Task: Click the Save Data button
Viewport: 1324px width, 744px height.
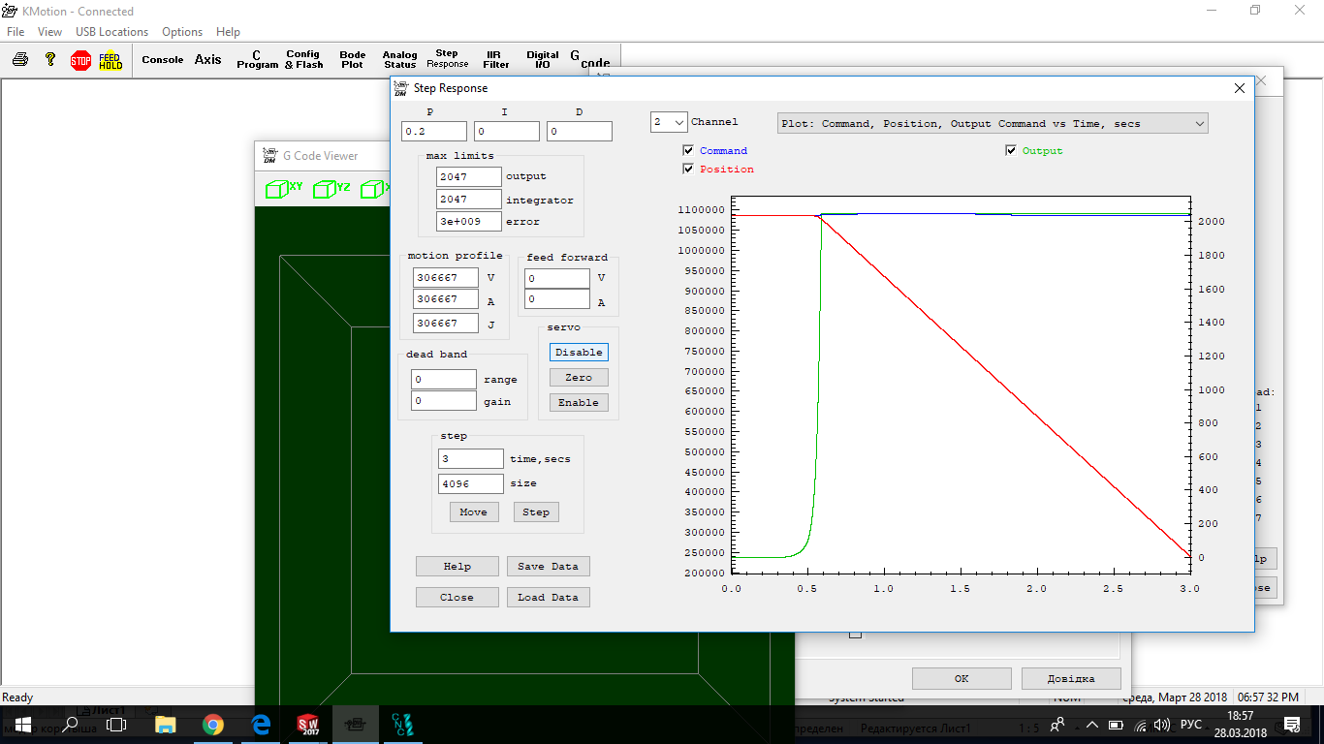Action: (549, 567)
